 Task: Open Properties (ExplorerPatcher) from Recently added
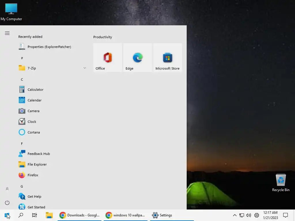coord(53,47)
